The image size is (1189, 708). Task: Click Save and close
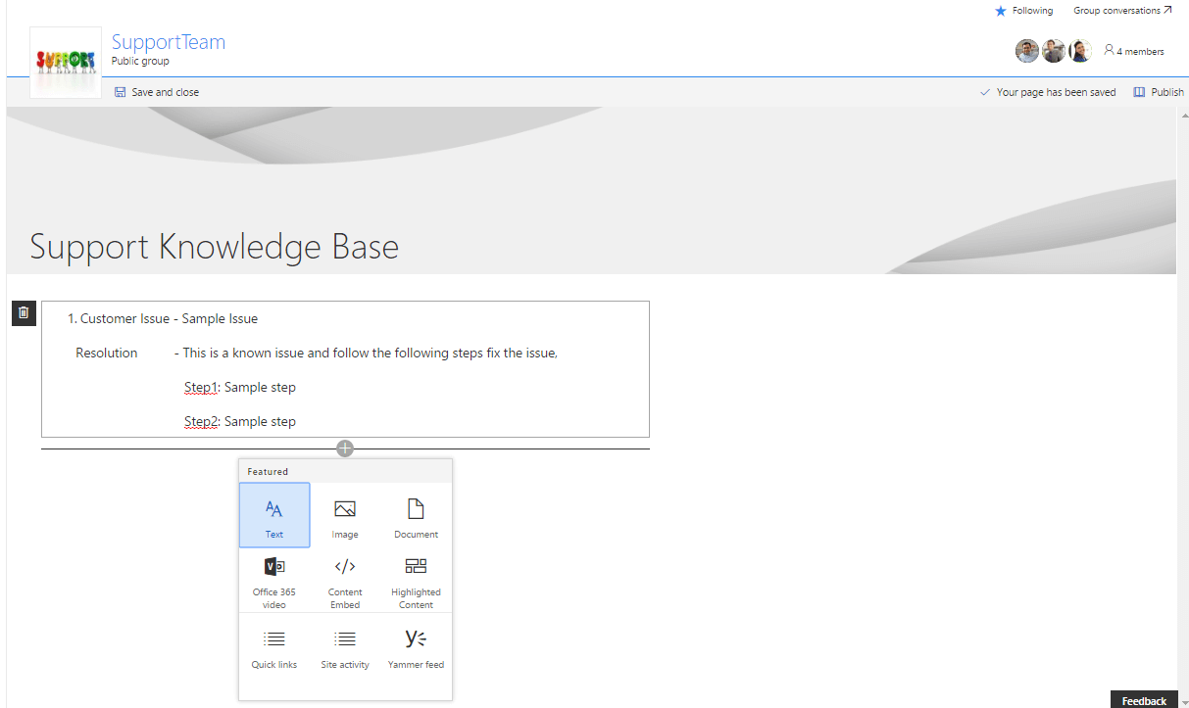pyautogui.click(x=157, y=92)
